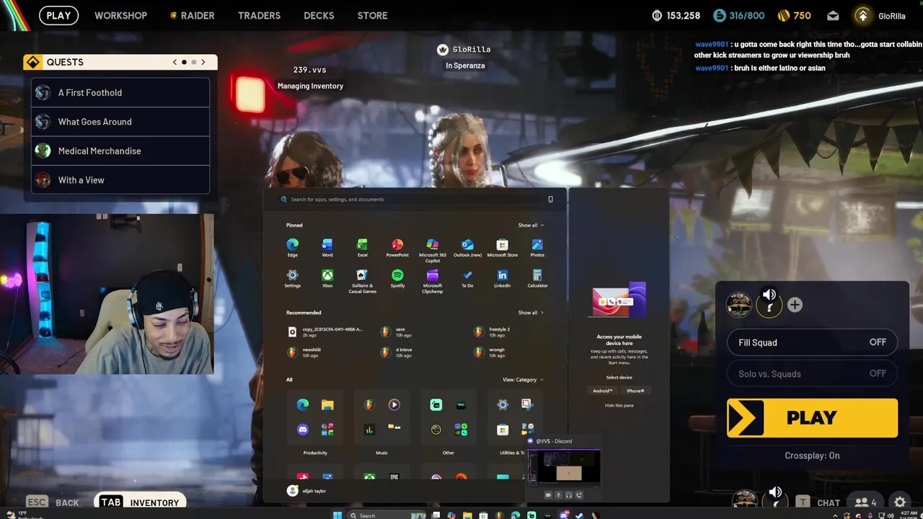
Task: Open Microsoft Store from pinned apps
Action: point(503,247)
